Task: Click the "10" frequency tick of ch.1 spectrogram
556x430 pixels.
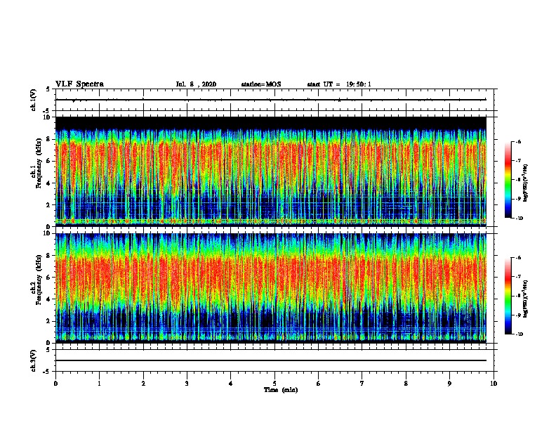Action: click(46, 117)
